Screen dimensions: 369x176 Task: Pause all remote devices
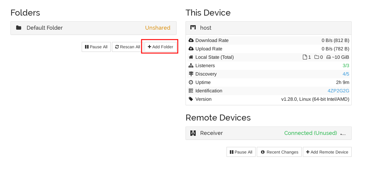[x=241, y=152]
